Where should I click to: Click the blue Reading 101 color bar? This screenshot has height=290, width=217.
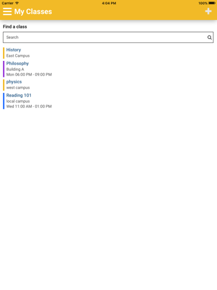tap(4, 101)
